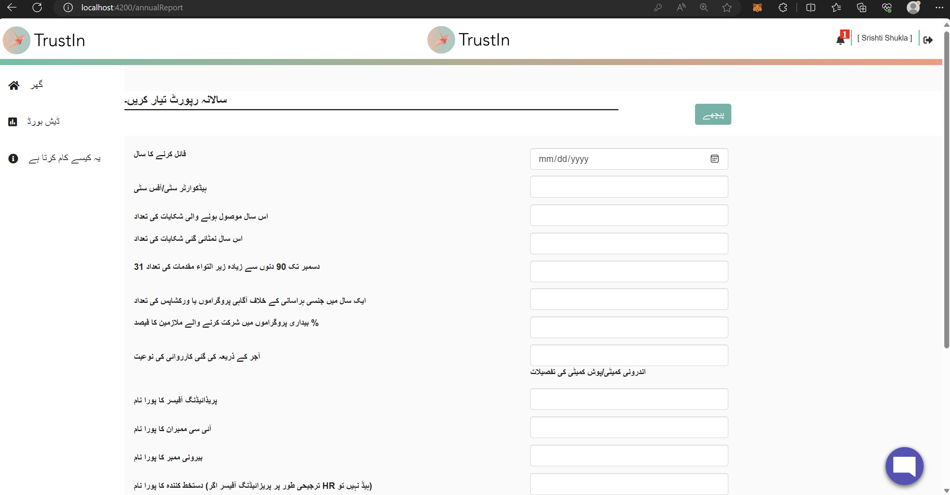950x495 pixels.
Task: Open the یہ کیسے کام کرتا ہے menu item
Action: pos(64,158)
